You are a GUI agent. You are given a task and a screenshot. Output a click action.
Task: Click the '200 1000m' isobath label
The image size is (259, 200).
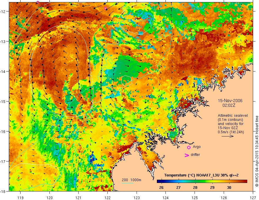(x=132, y=180)
